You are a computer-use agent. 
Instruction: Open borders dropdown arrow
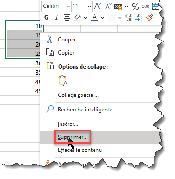[x=120, y=18]
